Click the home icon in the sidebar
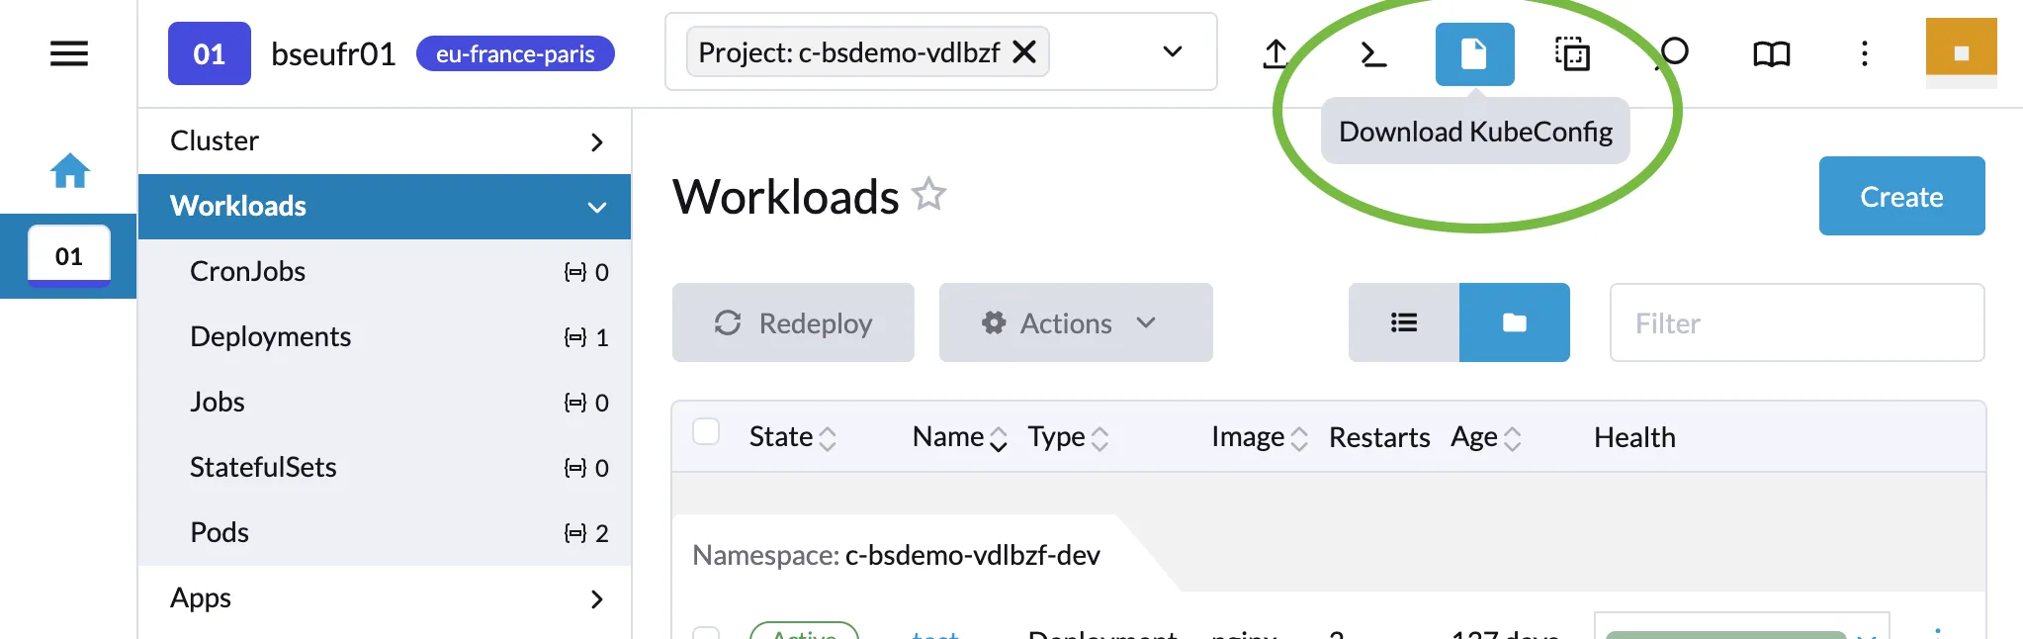The height and width of the screenshot is (639, 2023). 68,170
